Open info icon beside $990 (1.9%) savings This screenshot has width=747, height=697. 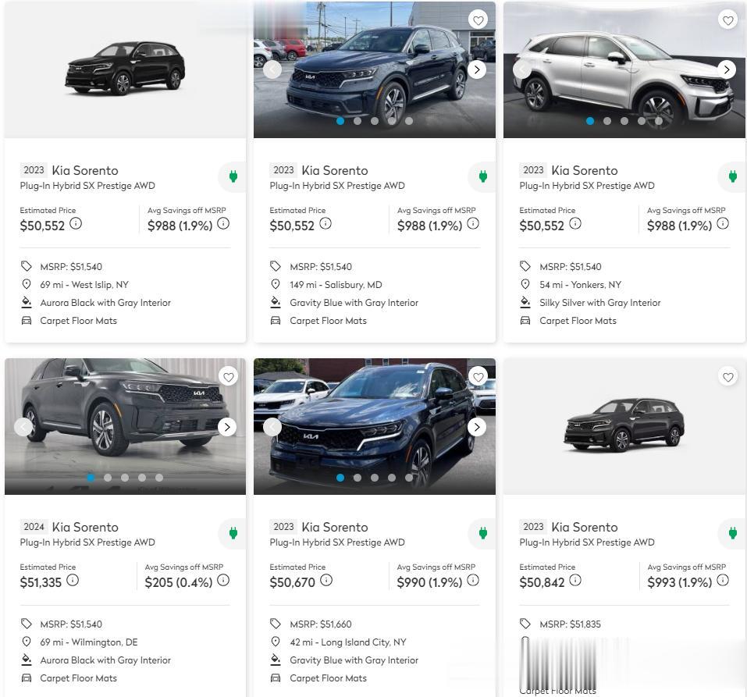(x=473, y=580)
